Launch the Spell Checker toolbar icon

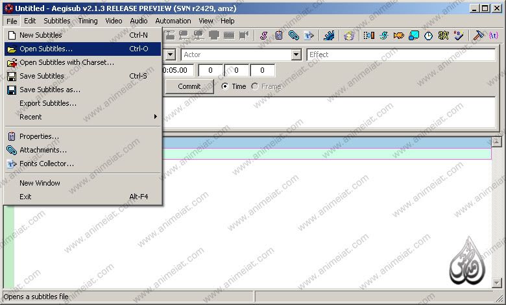click(x=458, y=36)
